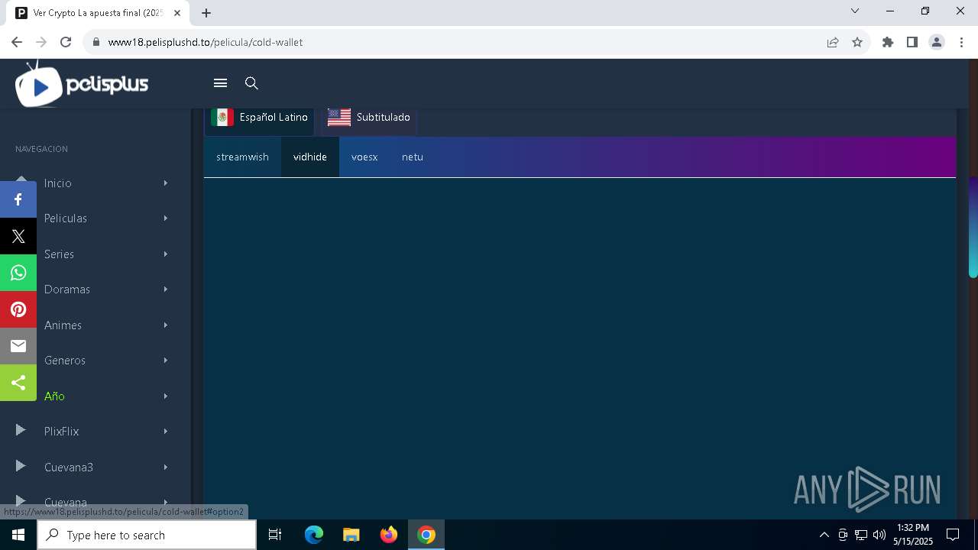
Task: Click the video player area
Action: tap(580, 348)
